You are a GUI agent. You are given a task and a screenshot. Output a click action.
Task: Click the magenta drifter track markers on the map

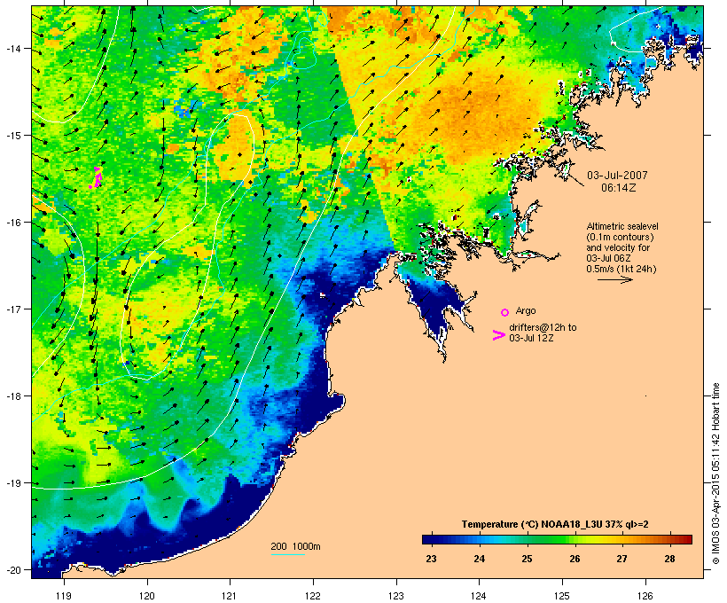point(96,177)
